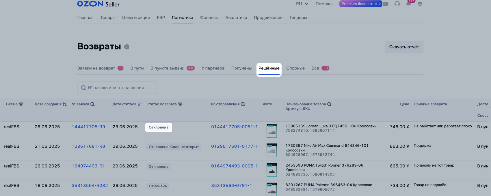The height and width of the screenshot is (196, 491).
Task: Select the Решённые tab
Action: pos(269,68)
